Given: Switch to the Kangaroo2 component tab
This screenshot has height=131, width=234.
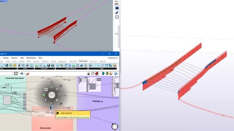Looking at the screenshot, I should pyautogui.click(x=63, y=61).
